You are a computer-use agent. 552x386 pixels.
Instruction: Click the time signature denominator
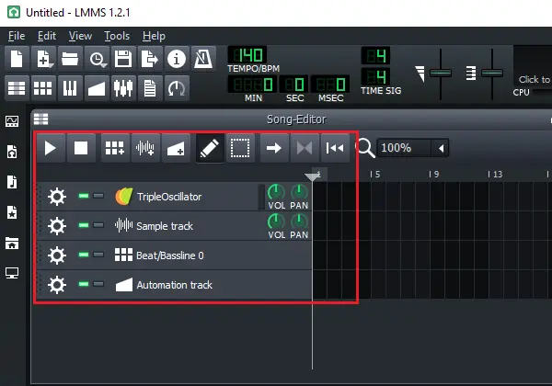(375, 76)
